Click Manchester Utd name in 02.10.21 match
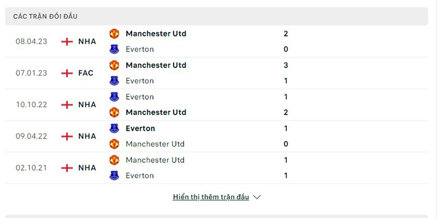Viewport: 437px width, 218px height. [x=155, y=160]
